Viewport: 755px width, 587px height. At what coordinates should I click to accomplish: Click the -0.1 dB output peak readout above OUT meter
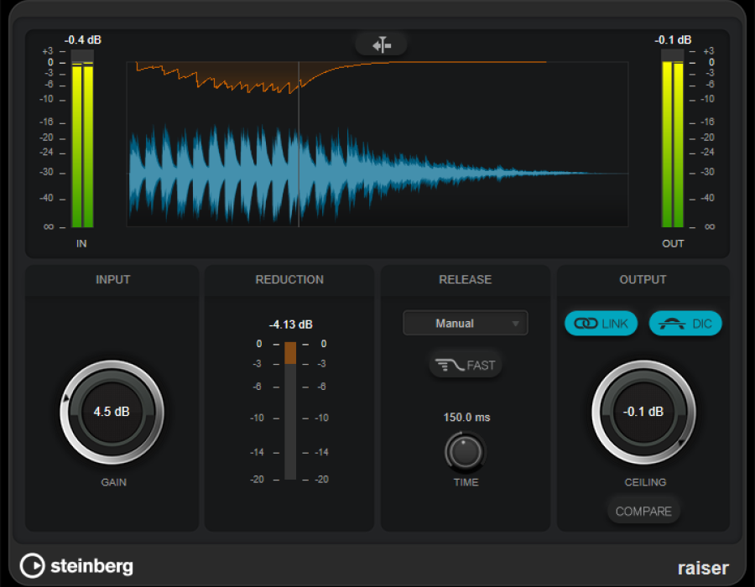pos(673,40)
